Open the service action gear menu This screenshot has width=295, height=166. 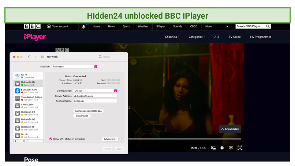point(25,141)
